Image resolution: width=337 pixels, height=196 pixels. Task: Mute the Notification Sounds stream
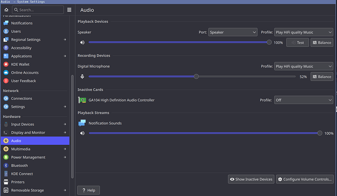83,133
